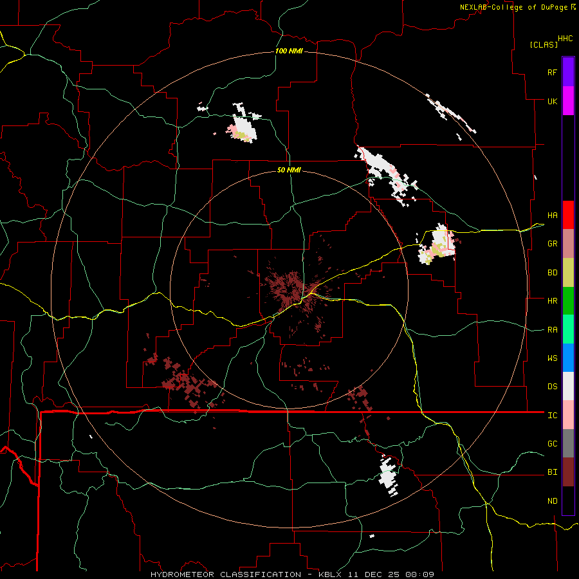Click the GC legend label
This screenshot has height=579, width=579.
(552, 444)
